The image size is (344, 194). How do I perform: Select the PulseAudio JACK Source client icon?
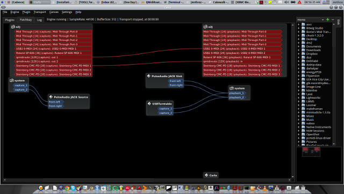(x=51, y=97)
